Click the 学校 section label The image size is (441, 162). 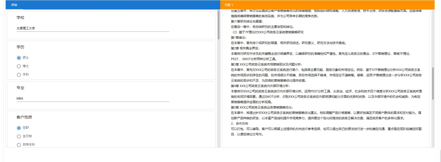tap(20, 18)
